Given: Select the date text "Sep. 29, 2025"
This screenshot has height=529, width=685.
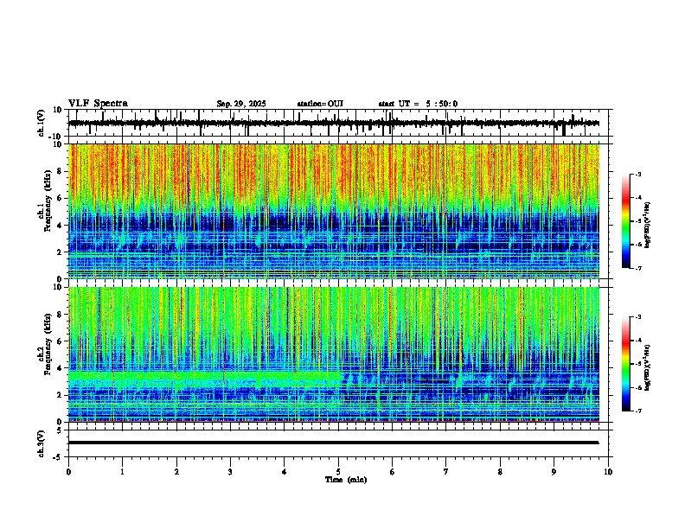Looking at the screenshot, I should point(241,104).
